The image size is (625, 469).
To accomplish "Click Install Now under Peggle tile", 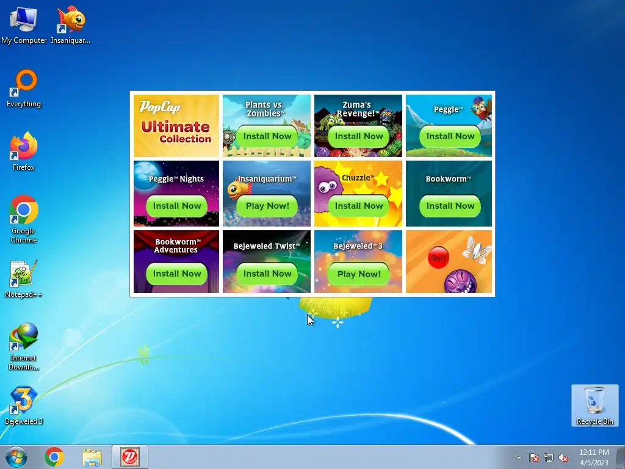I will coord(450,136).
